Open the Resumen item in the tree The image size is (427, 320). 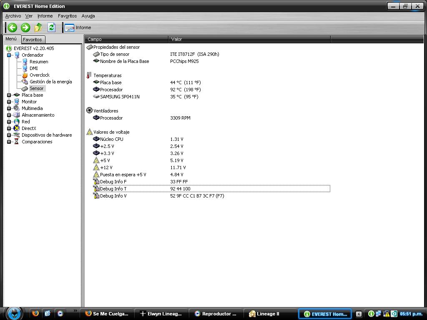pyautogui.click(x=39, y=62)
